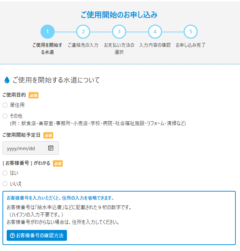Image resolution: width=240 pixels, height=251 pixels.
Task: Click question mark icon on お客様番号の確認方法
Action: click(x=12, y=236)
